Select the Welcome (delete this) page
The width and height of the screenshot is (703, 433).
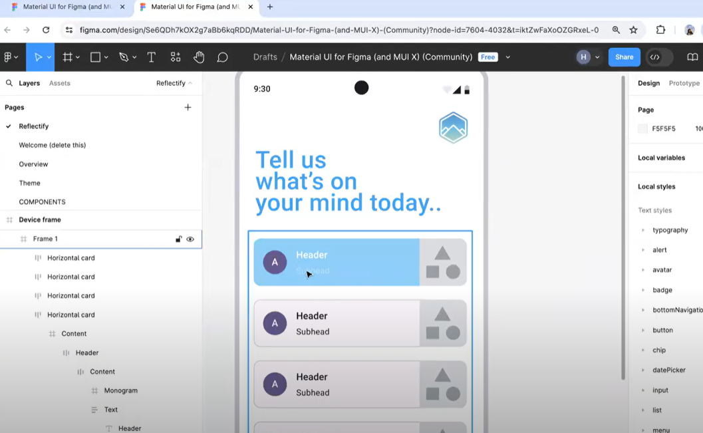pyautogui.click(x=52, y=145)
